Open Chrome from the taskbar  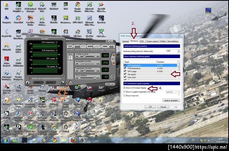pos(54,140)
